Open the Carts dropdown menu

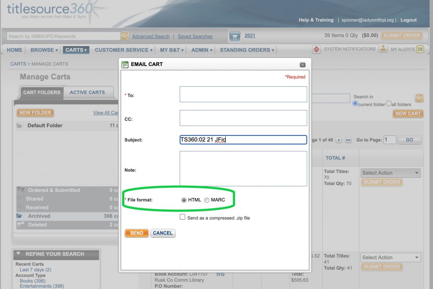[76, 50]
